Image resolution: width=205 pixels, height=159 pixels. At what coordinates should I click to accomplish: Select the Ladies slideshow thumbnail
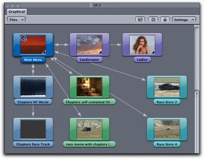coord(142,44)
